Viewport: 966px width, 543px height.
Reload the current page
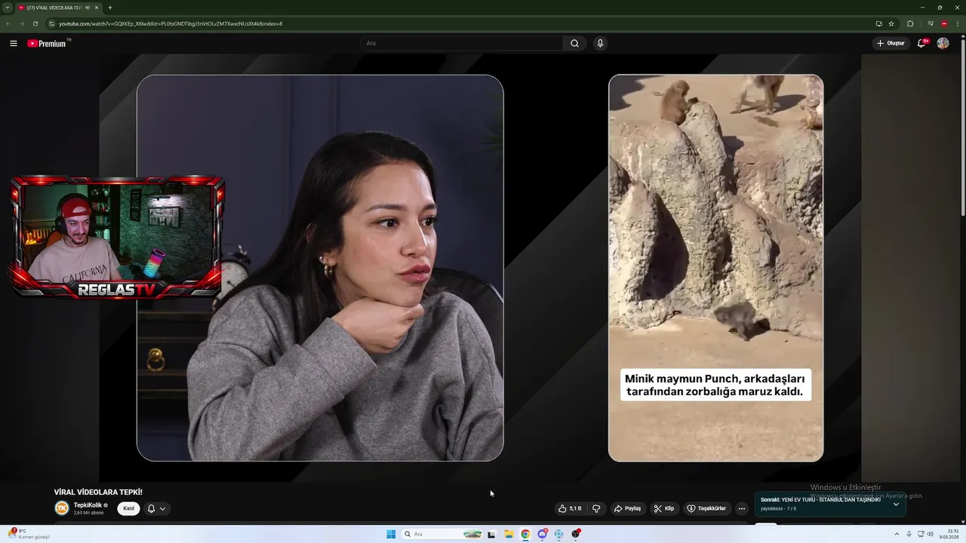(35, 23)
